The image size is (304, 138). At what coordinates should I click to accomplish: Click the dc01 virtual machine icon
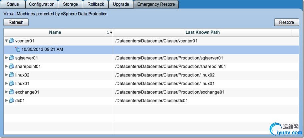pos(12,101)
